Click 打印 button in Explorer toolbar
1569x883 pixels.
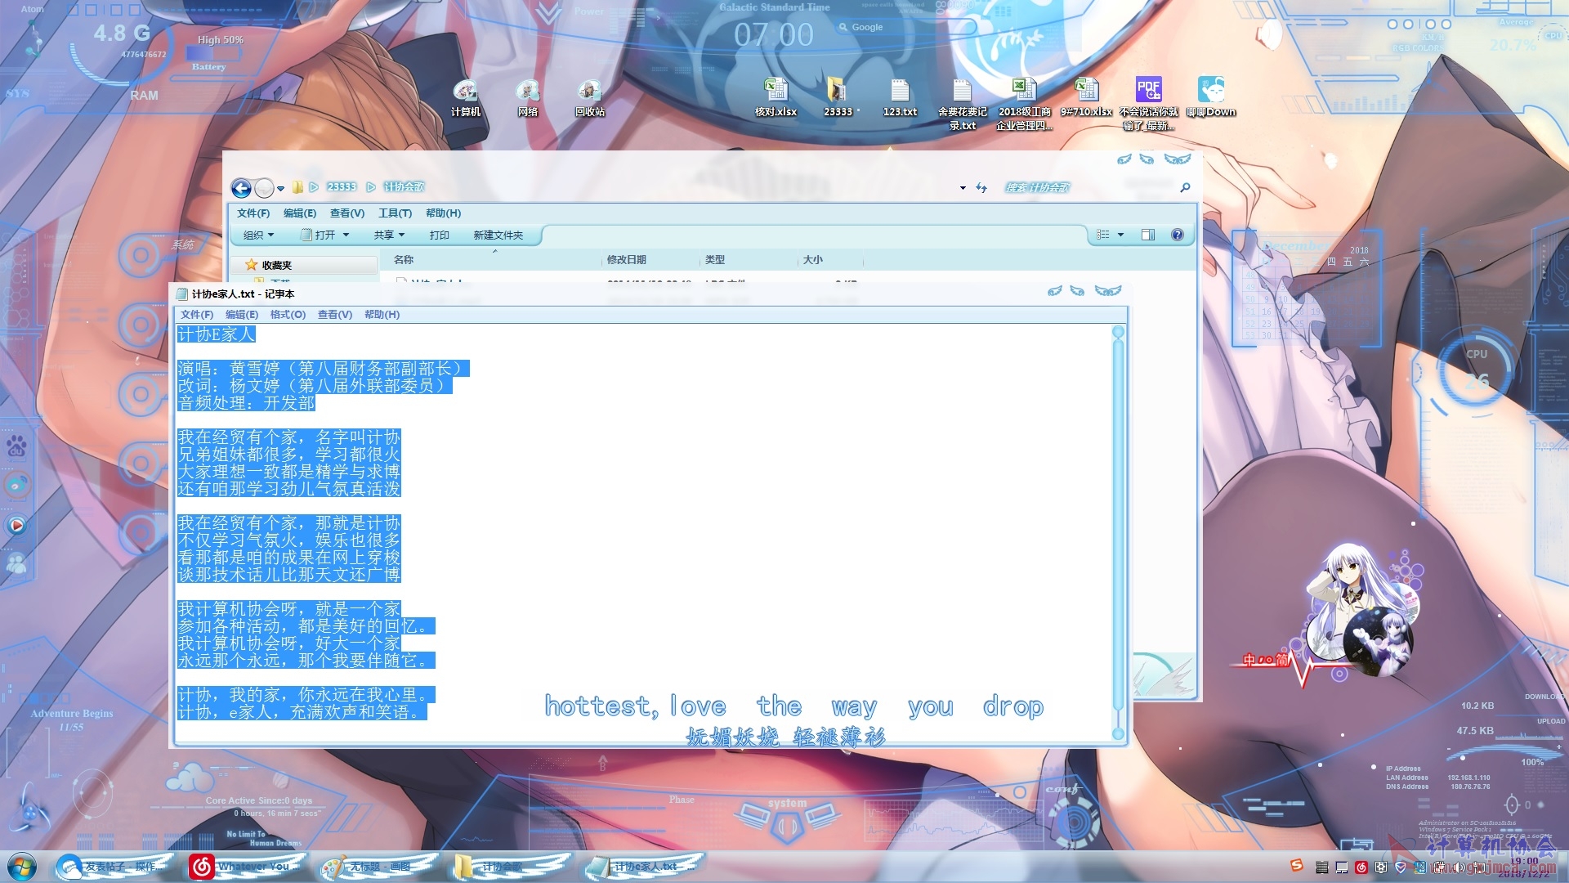point(440,235)
